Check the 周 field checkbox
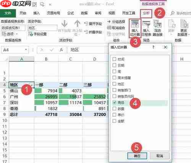 click(x=114, y=71)
